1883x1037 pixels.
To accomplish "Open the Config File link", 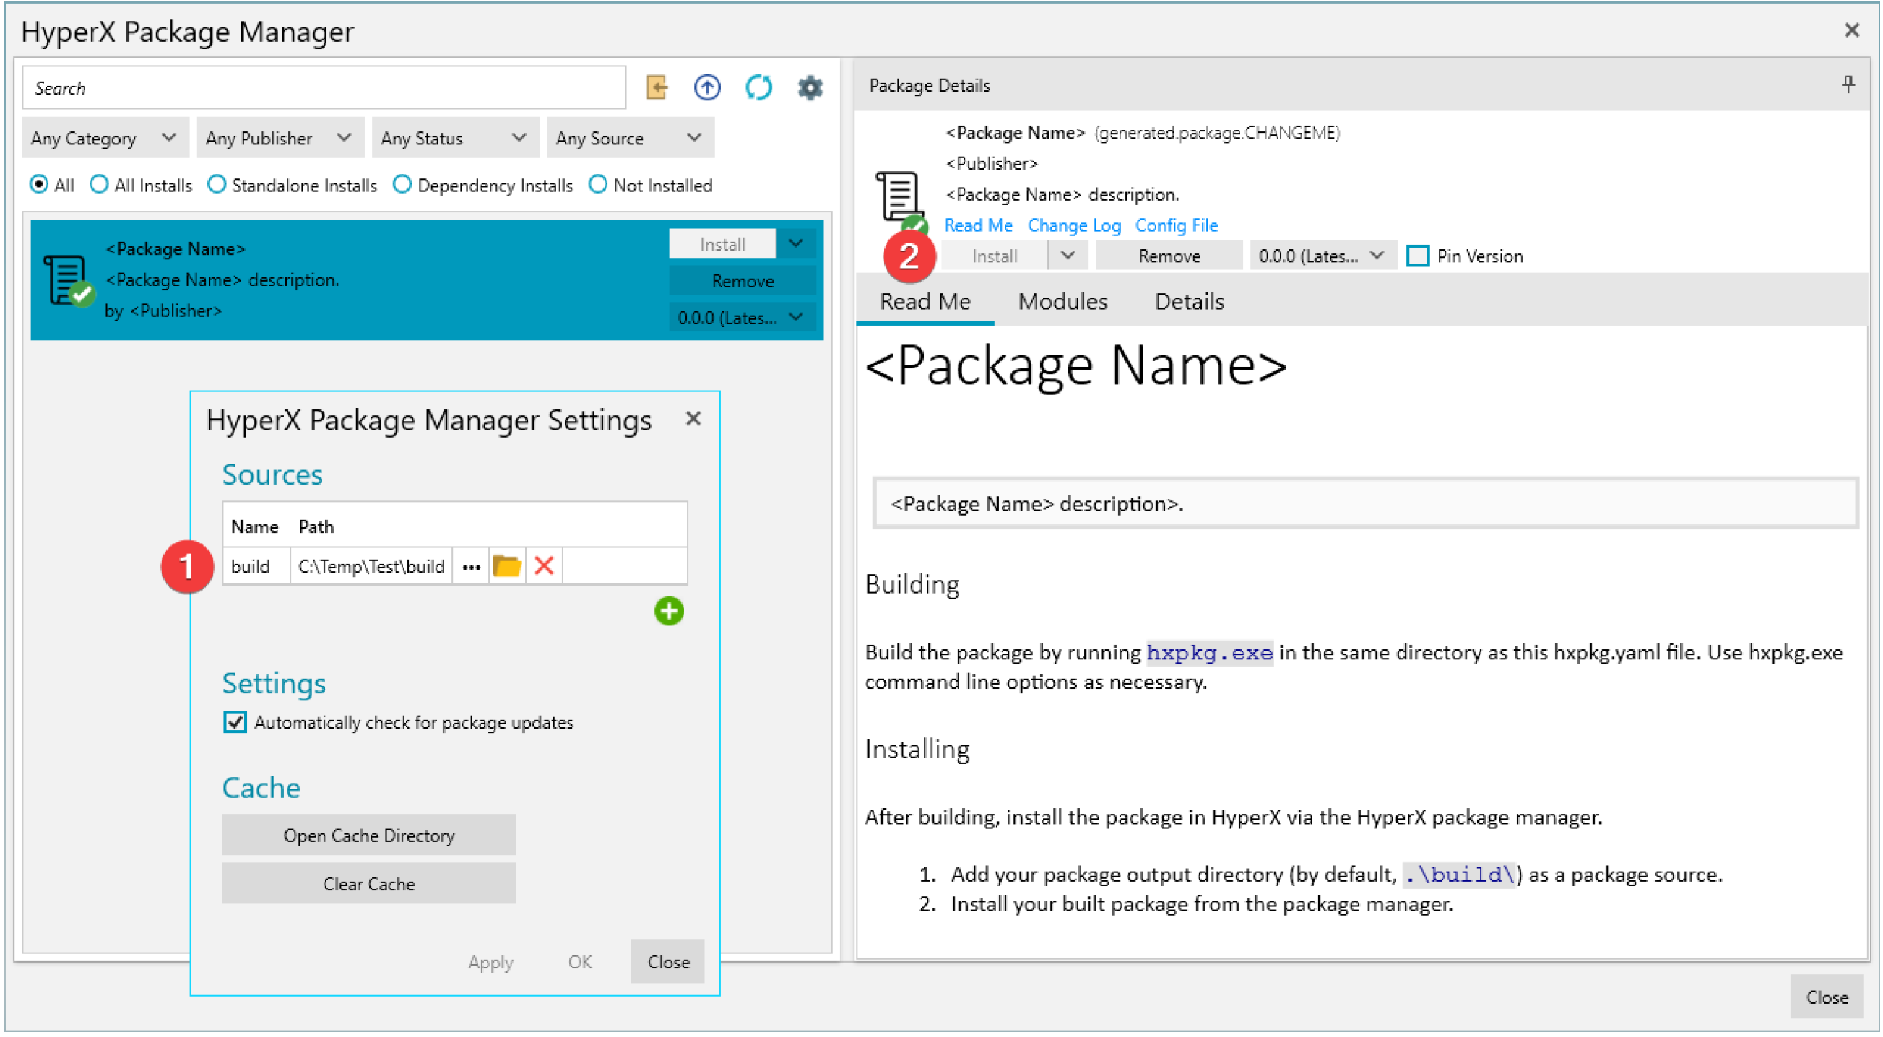I will pos(1176,226).
